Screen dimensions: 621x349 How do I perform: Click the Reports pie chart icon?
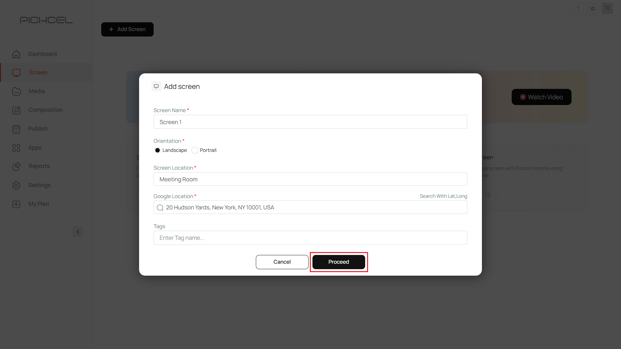pos(16,166)
